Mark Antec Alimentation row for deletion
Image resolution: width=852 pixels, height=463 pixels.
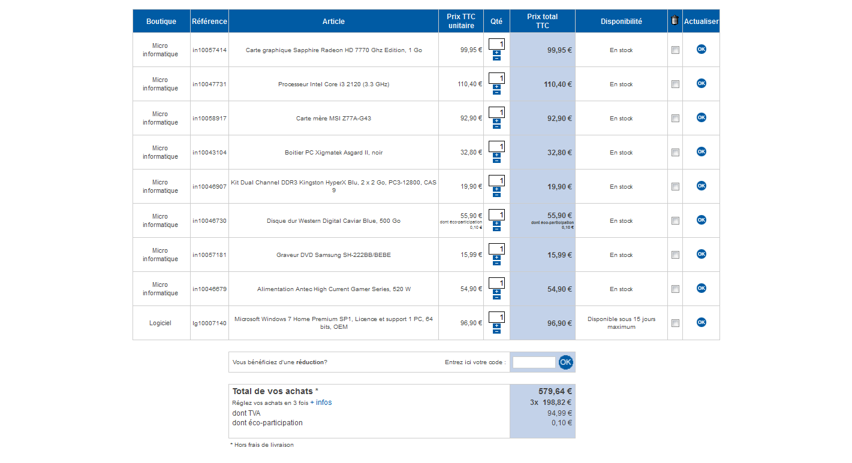coord(675,289)
